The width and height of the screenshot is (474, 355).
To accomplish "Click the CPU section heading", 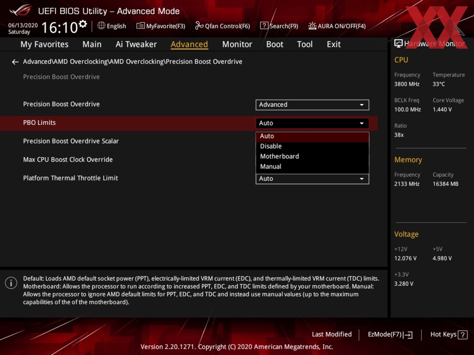I will click(x=401, y=60).
